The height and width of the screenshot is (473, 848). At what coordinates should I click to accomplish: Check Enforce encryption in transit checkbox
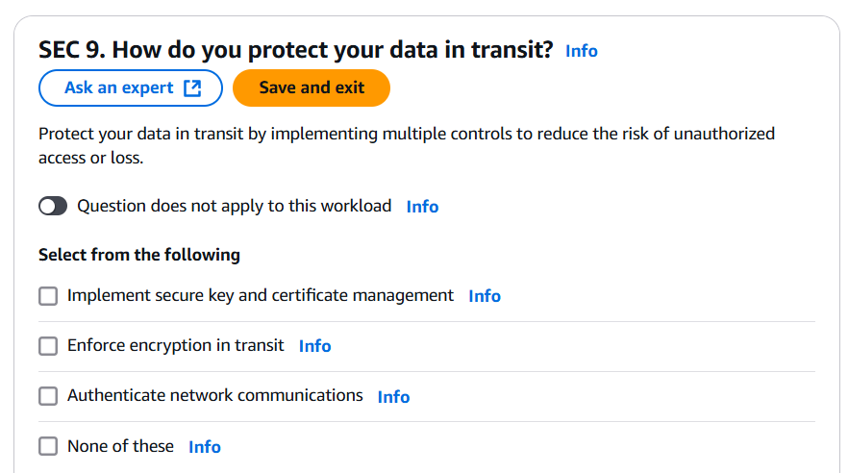[x=48, y=346]
